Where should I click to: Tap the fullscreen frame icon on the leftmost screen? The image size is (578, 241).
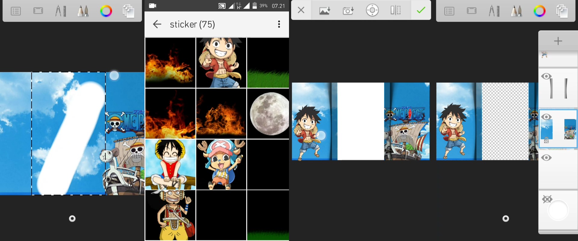pos(38,11)
